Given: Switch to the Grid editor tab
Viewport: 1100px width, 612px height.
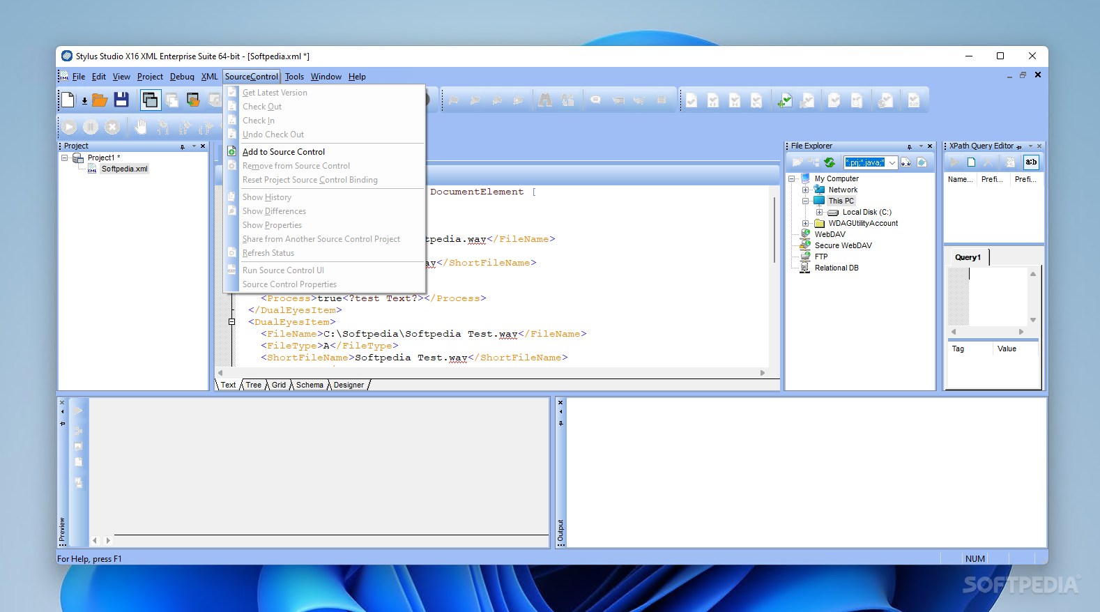Looking at the screenshot, I should (x=279, y=385).
